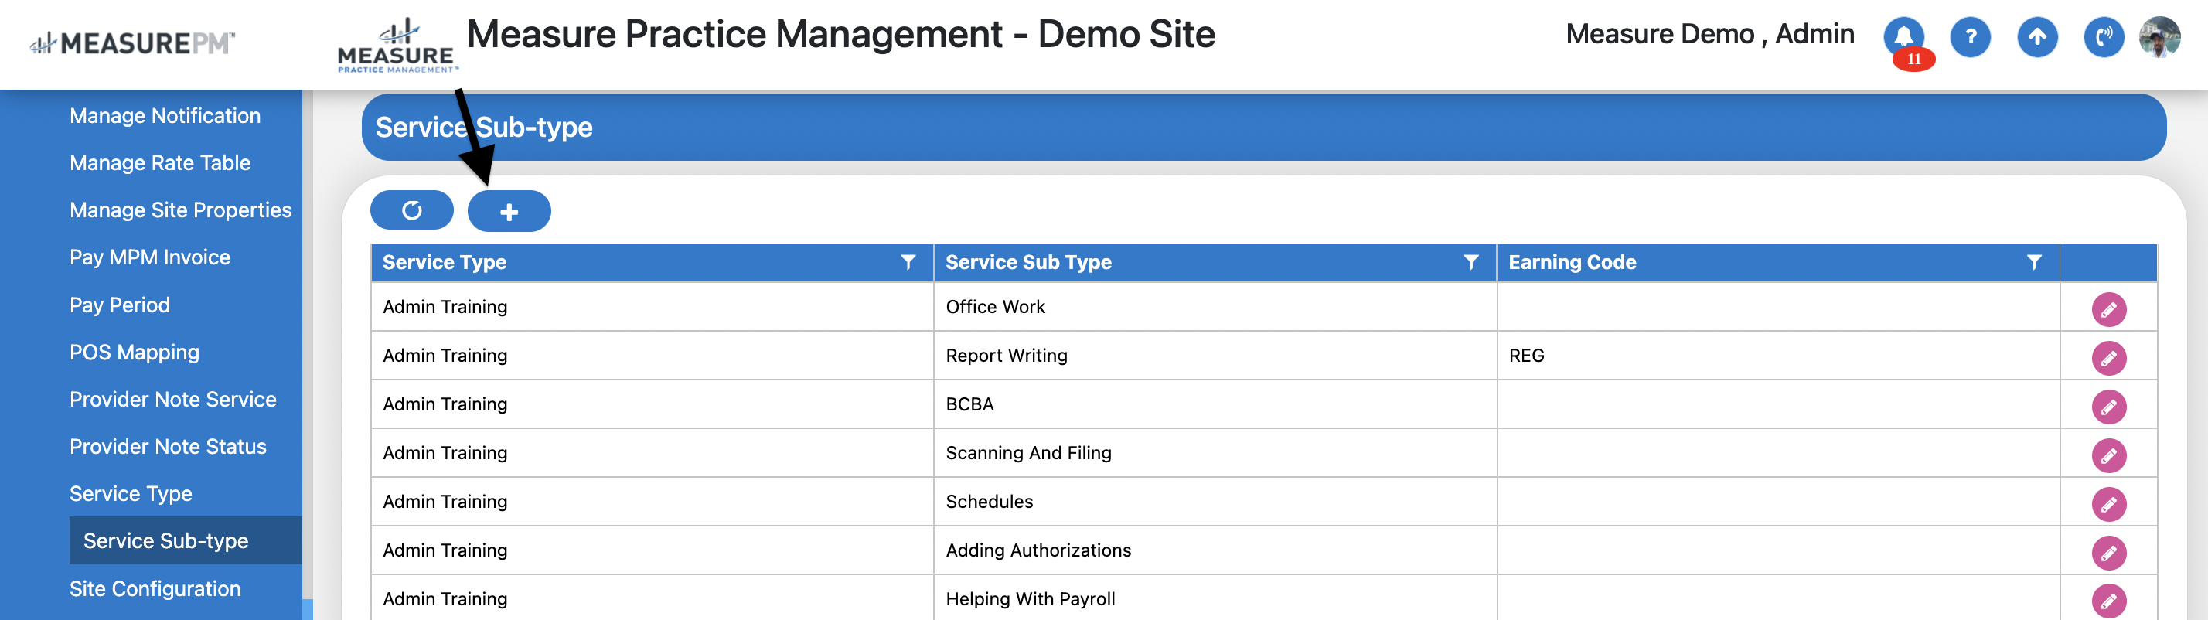This screenshot has height=620, width=2208.
Task: Open Manage Rate Table in sidebar
Action: (159, 163)
